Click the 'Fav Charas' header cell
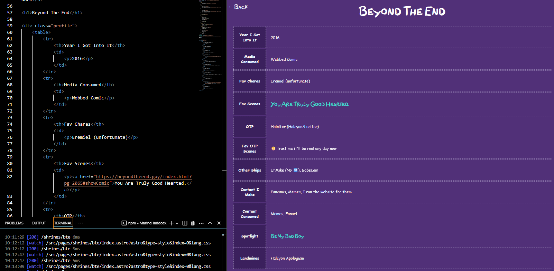 point(250,81)
